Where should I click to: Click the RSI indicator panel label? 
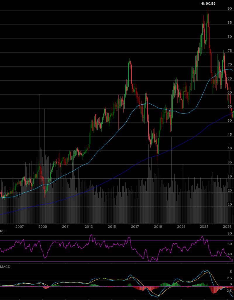pos(3,231)
